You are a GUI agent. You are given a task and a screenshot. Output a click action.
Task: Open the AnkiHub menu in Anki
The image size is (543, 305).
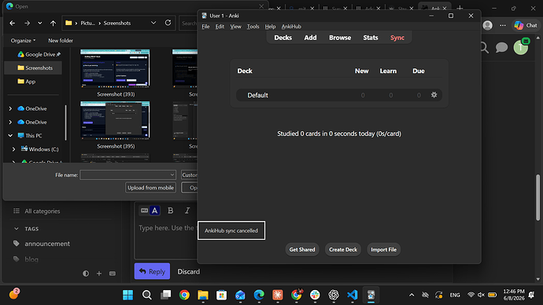(291, 27)
